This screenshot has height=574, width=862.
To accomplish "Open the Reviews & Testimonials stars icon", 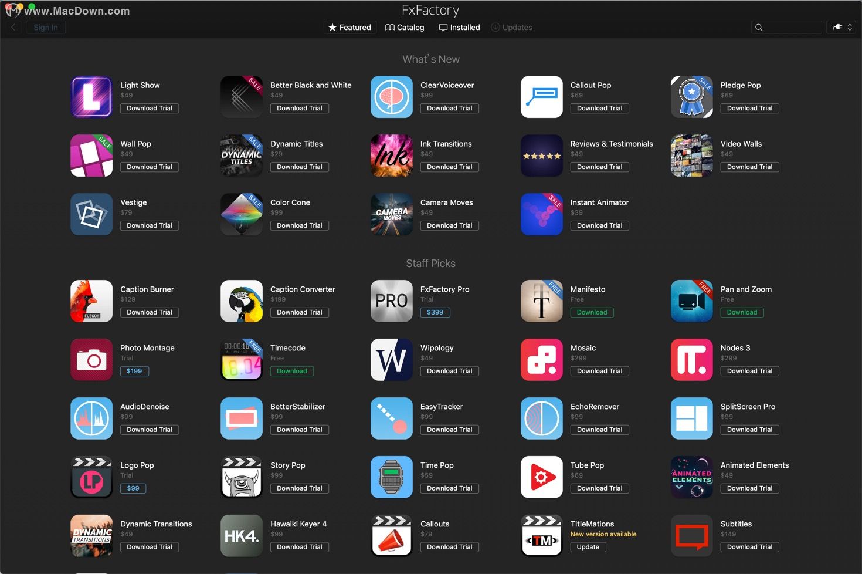I will point(542,156).
